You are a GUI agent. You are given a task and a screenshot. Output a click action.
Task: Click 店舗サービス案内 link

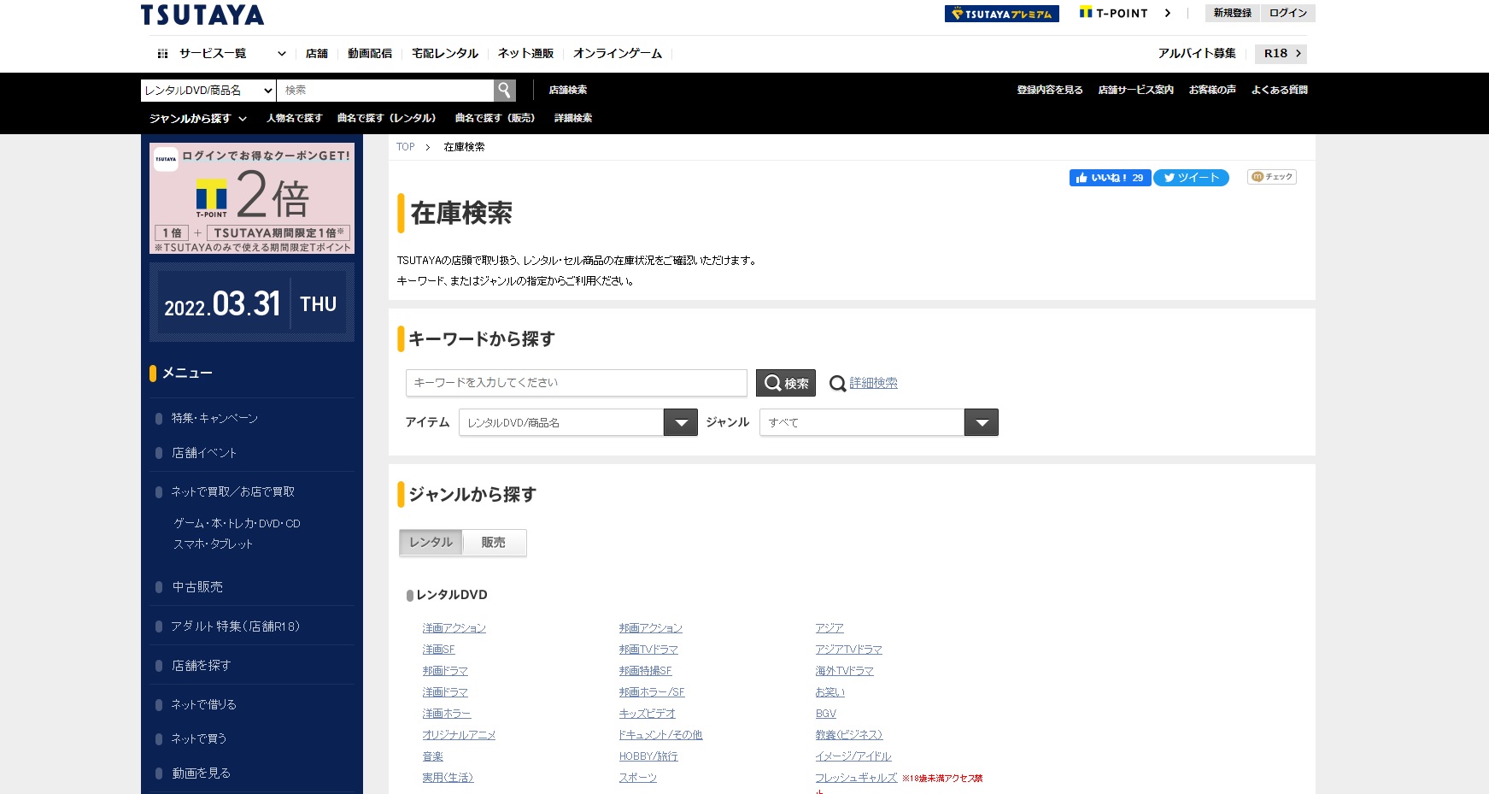[1136, 90]
